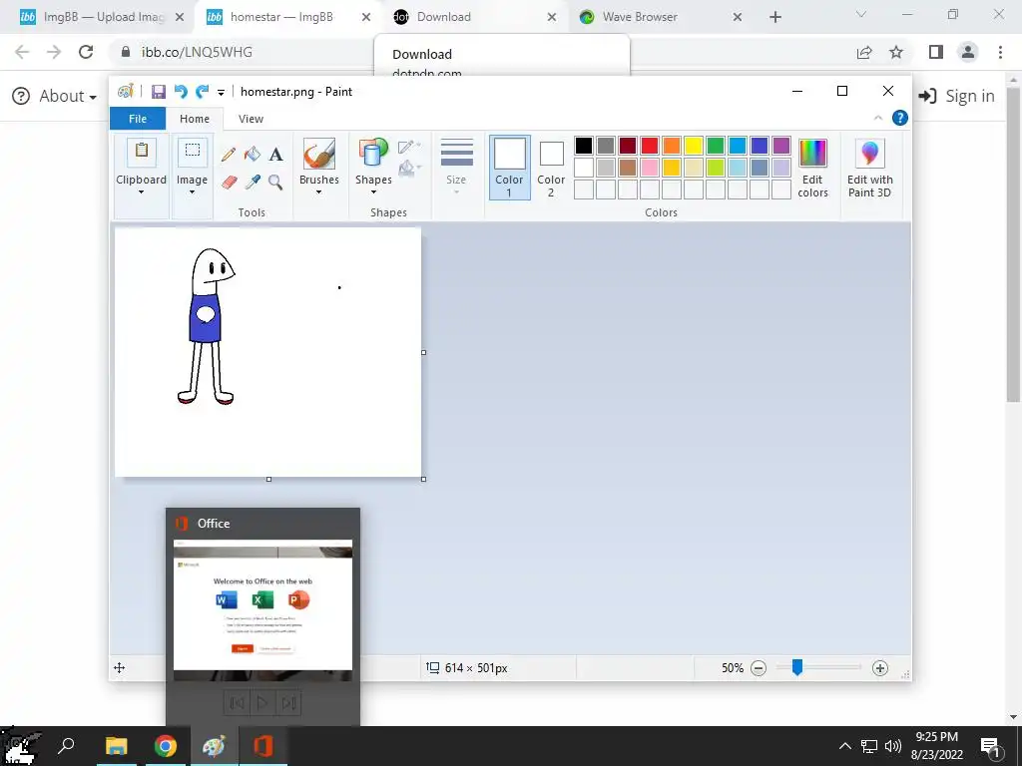Click Sign in on ImgBB page
This screenshot has width=1022, height=766.
tap(956, 97)
